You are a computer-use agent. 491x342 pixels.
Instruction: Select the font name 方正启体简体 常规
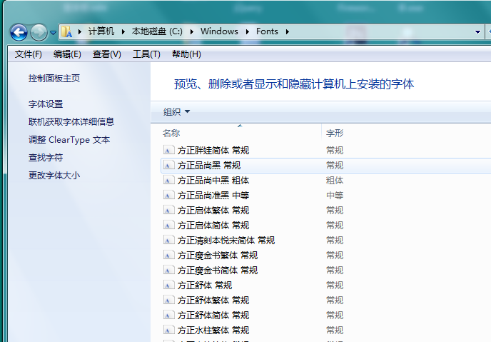point(213,226)
